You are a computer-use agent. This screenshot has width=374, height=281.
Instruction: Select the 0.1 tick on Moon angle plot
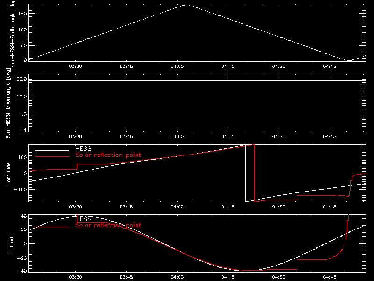23,130
